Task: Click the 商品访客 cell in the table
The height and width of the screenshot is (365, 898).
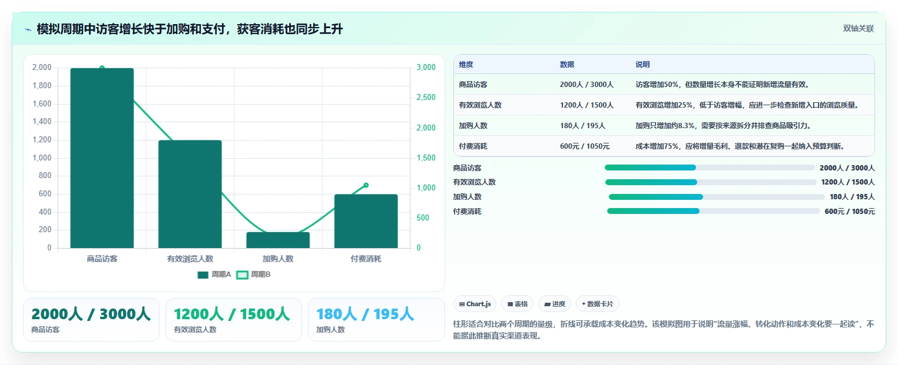Action: click(473, 85)
